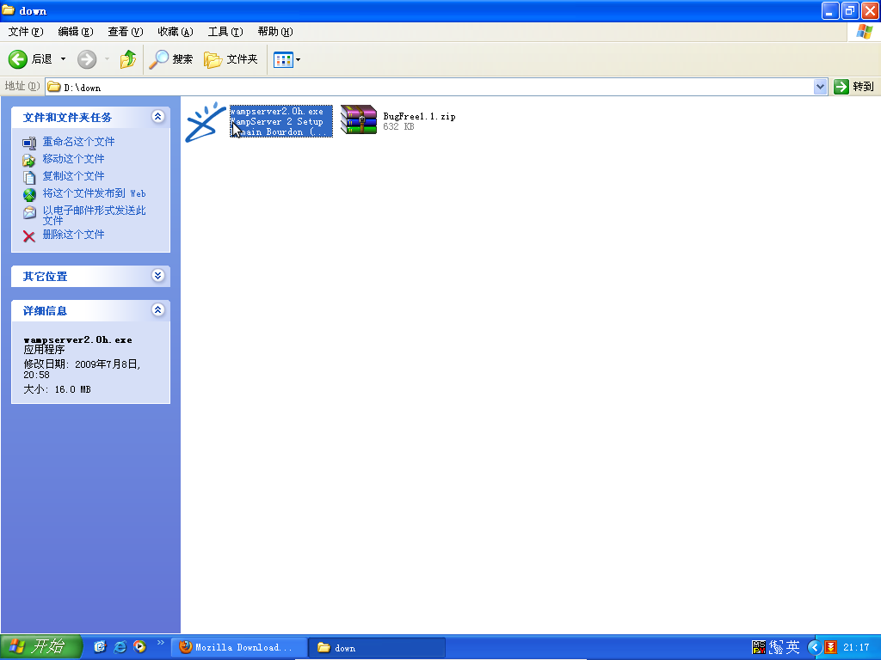Click the 开始 Start button

click(x=41, y=647)
